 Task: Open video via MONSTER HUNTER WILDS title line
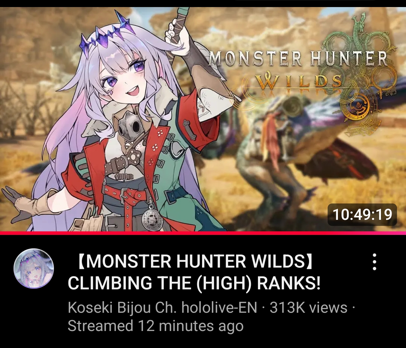(x=195, y=261)
